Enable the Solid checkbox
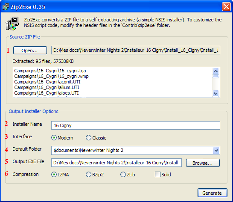The height and width of the screenshot is (202, 233). pyautogui.click(x=157, y=175)
